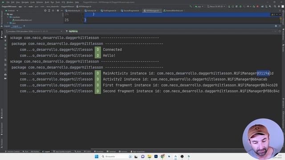Open the Edit menu

pos(13,2)
